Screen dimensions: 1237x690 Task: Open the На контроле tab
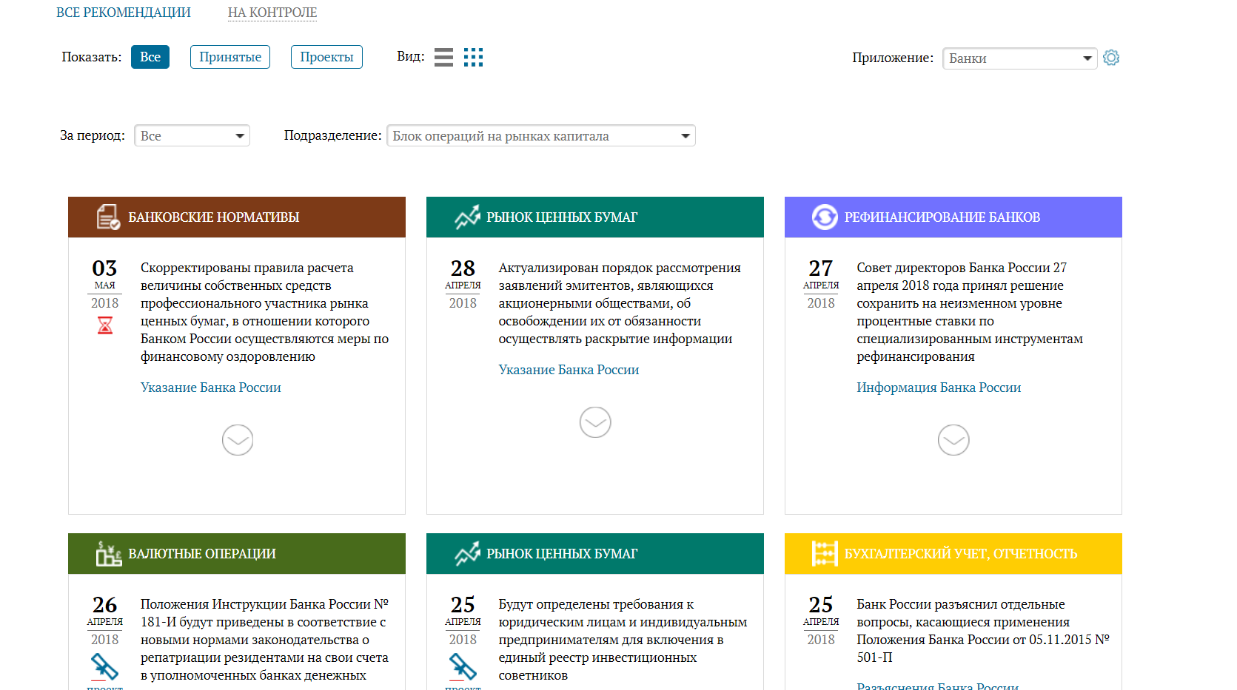272,13
